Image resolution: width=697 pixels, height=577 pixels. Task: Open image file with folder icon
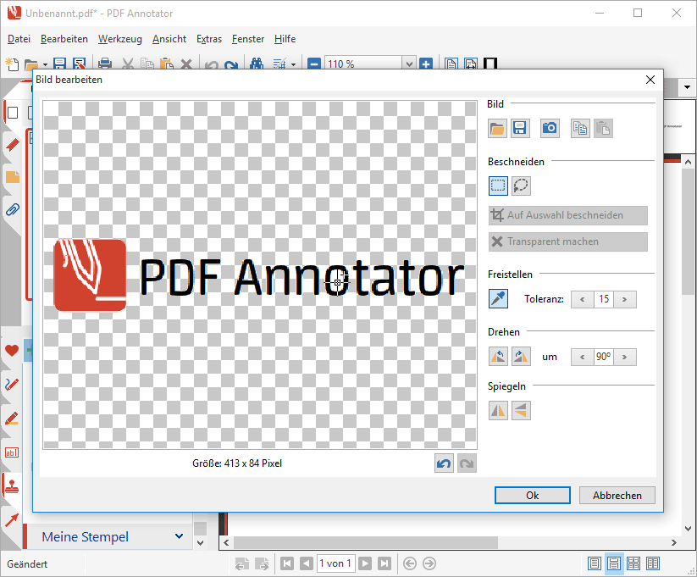point(498,128)
